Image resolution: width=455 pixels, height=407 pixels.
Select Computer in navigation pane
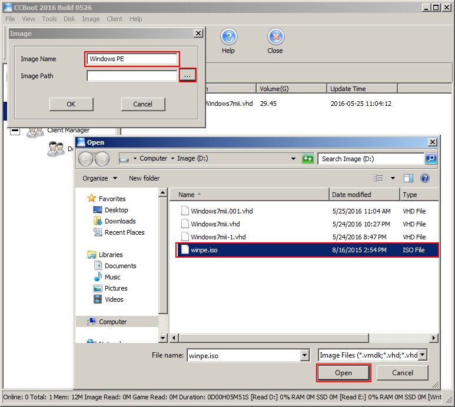click(112, 322)
